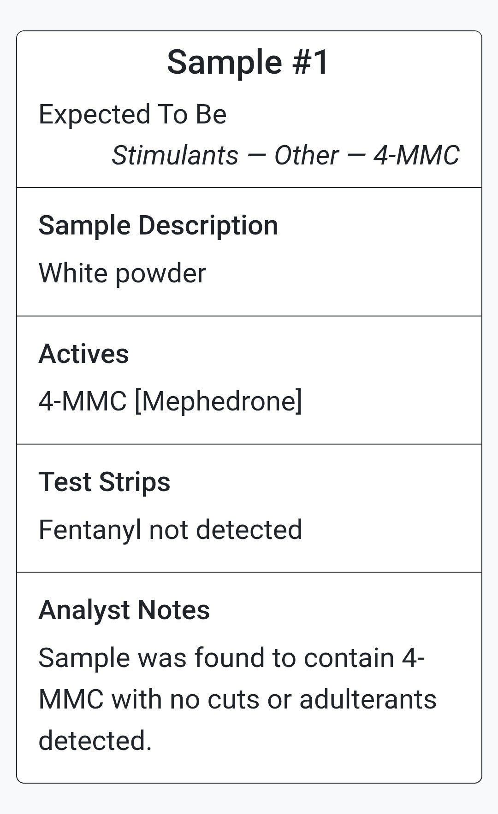Click the Actives section heading

83,354
